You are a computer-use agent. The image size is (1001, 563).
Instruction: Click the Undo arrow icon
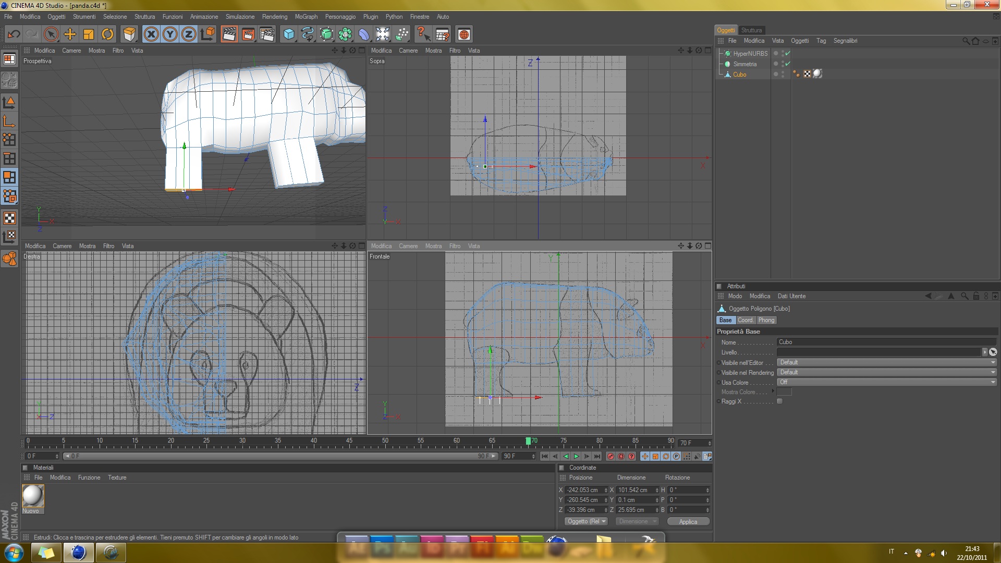(14, 34)
